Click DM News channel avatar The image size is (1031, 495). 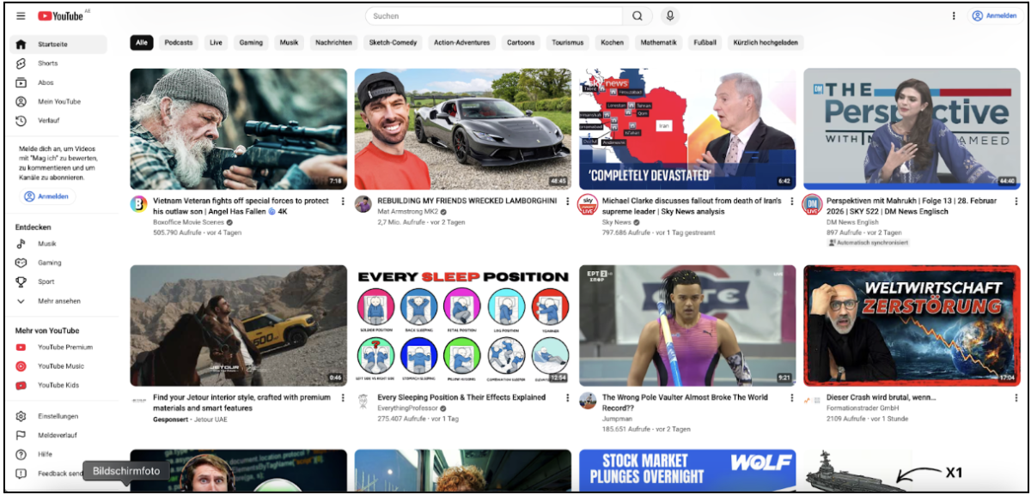point(812,204)
